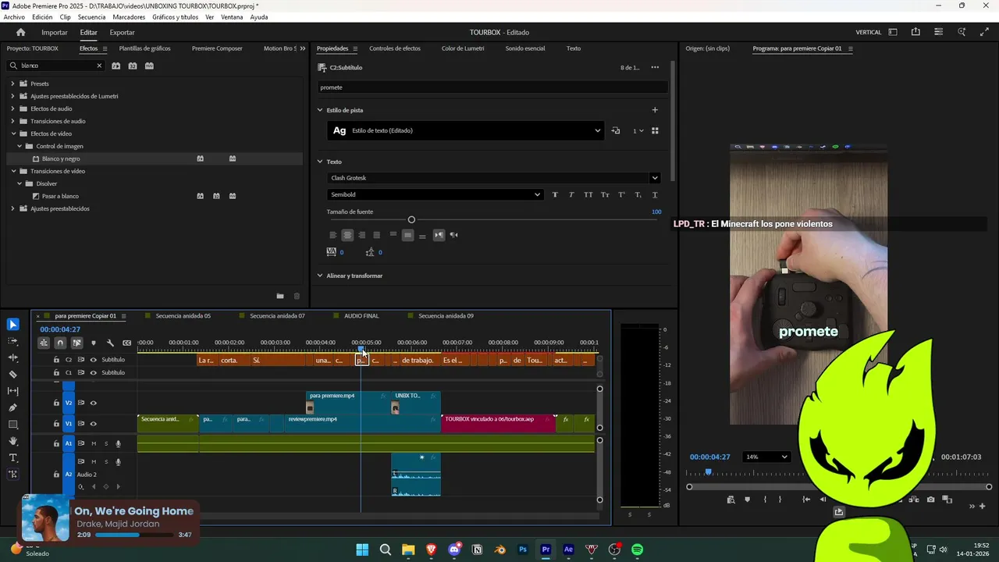
Task: Select the Slip tool
Action: (x=13, y=391)
